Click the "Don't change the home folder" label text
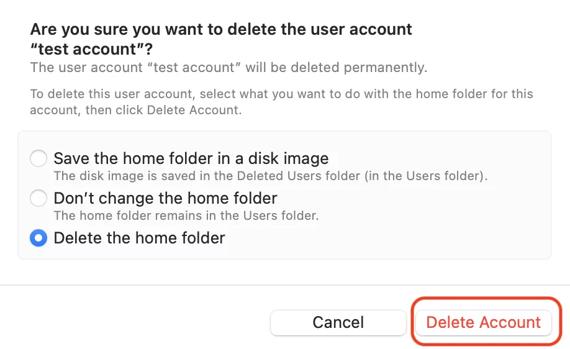The image size is (570, 349). (165, 199)
